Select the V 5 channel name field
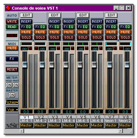137x138 pixels. [83, 117]
